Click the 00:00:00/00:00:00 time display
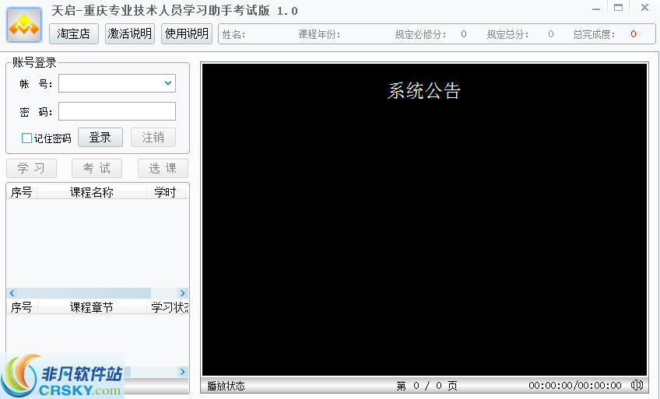This screenshot has width=660, height=399. click(575, 385)
